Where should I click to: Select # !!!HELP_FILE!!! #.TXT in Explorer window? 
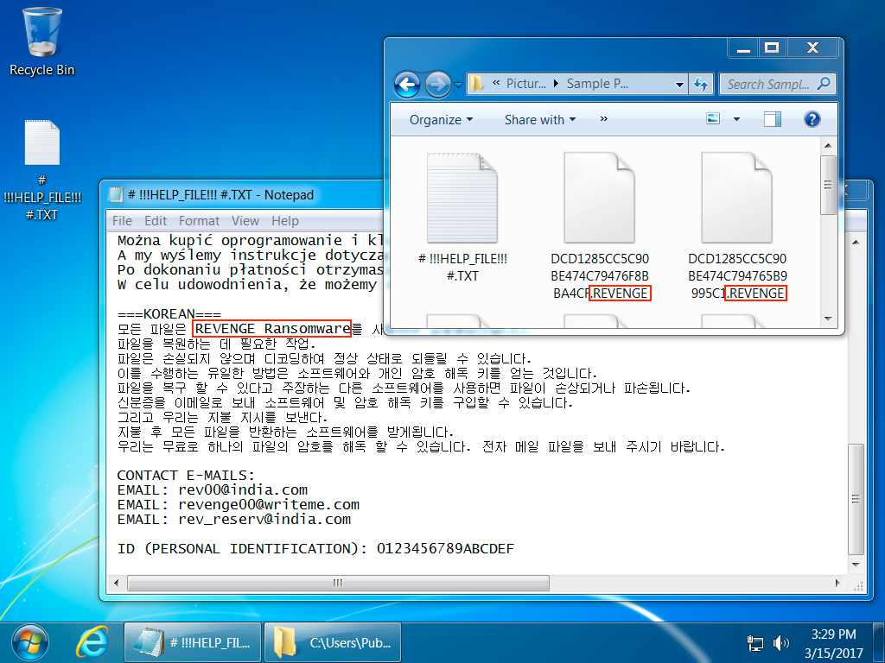pos(462,217)
